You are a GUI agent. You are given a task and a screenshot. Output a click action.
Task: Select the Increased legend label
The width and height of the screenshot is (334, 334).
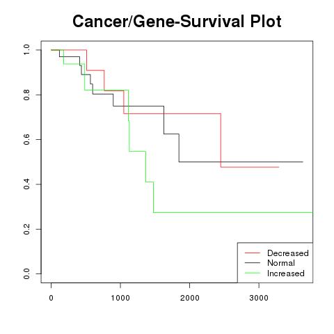286,273
